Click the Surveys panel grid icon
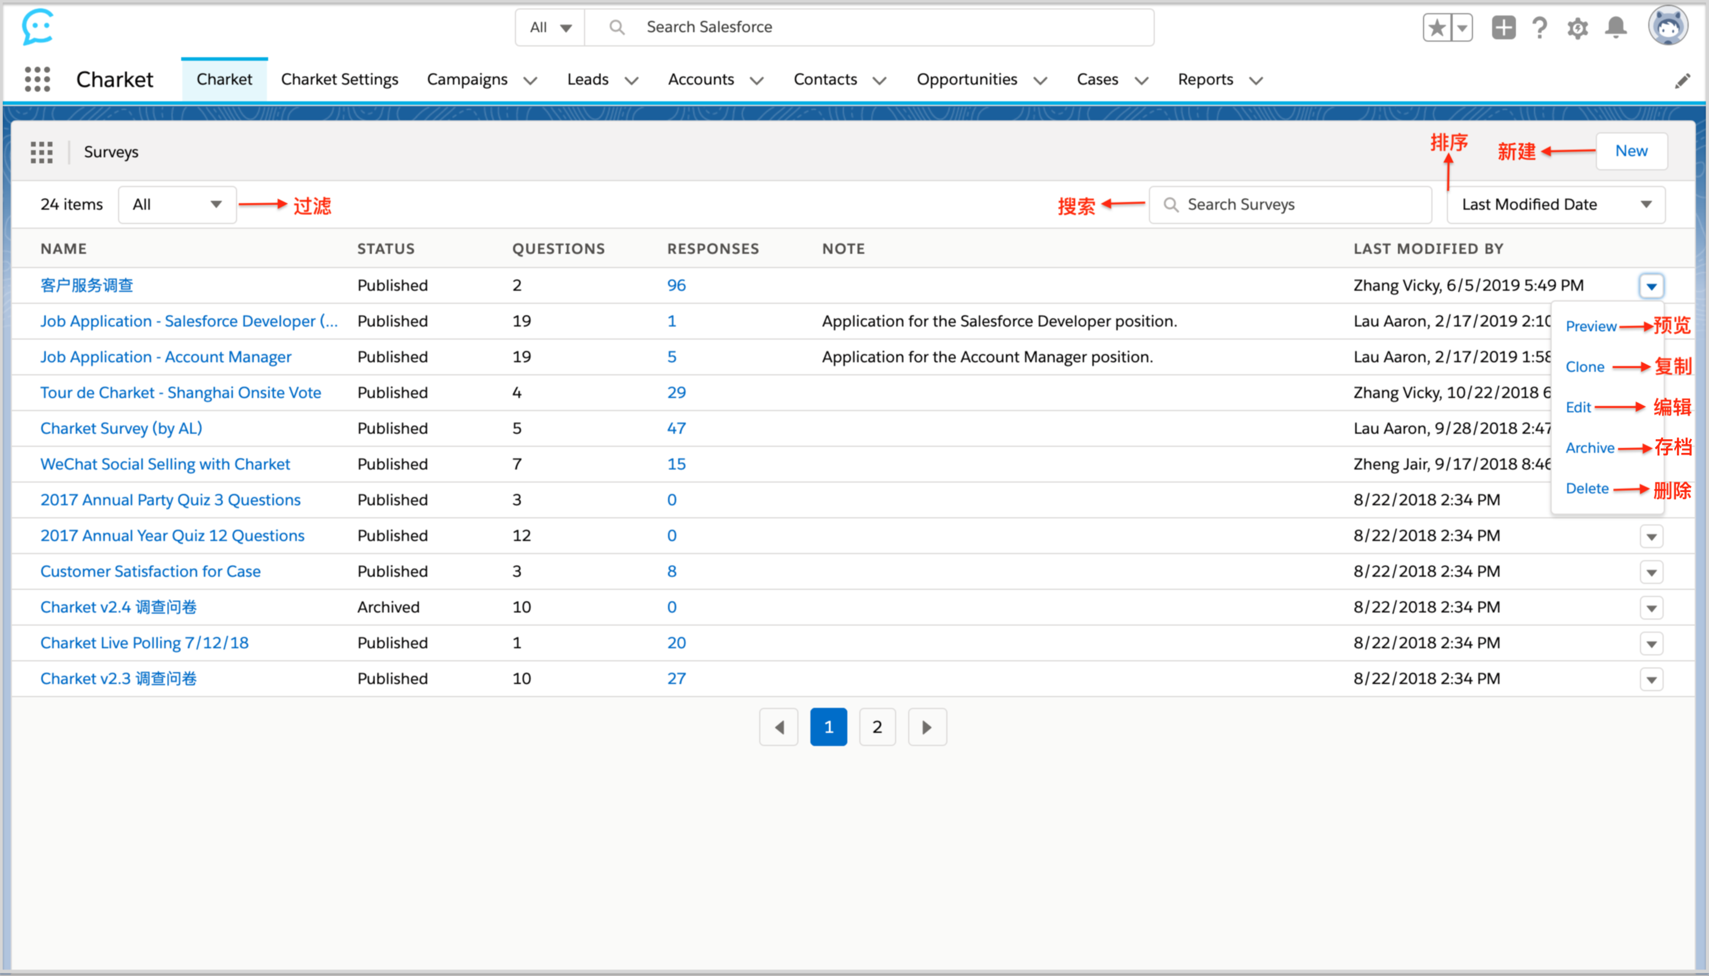This screenshot has width=1709, height=976. point(42,152)
